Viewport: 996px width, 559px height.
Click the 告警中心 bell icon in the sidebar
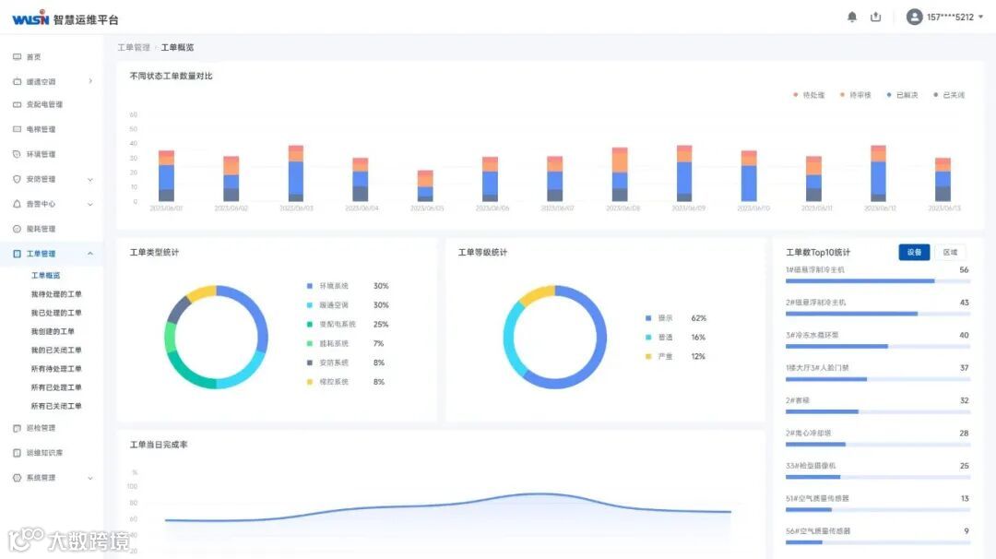tap(18, 204)
